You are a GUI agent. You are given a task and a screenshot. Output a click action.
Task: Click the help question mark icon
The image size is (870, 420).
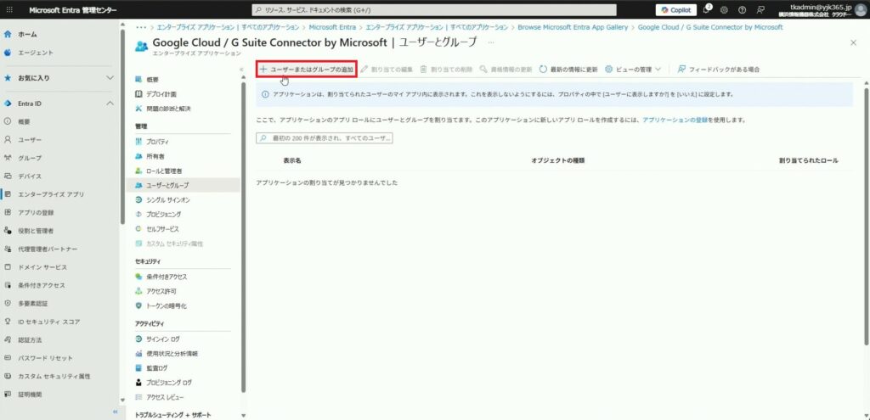click(742, 10)
